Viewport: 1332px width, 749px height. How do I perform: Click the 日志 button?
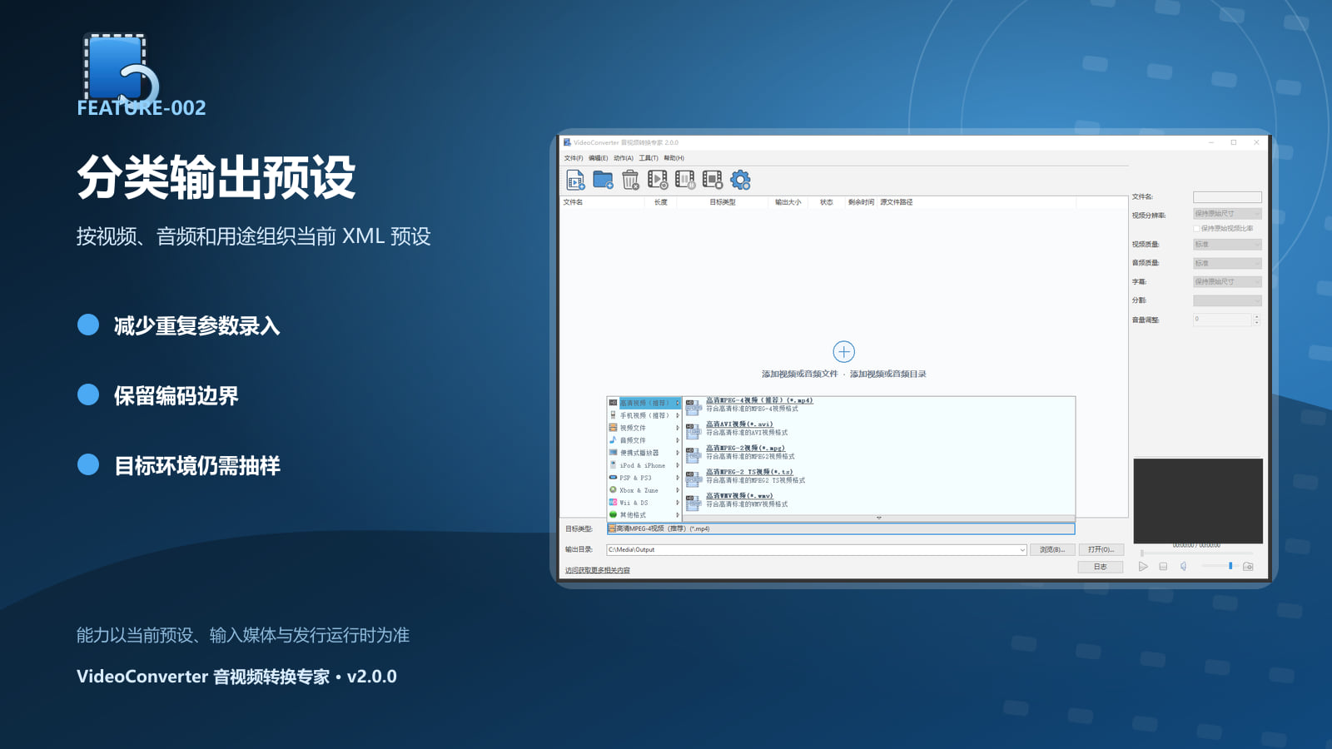(x=1101, y=567)
